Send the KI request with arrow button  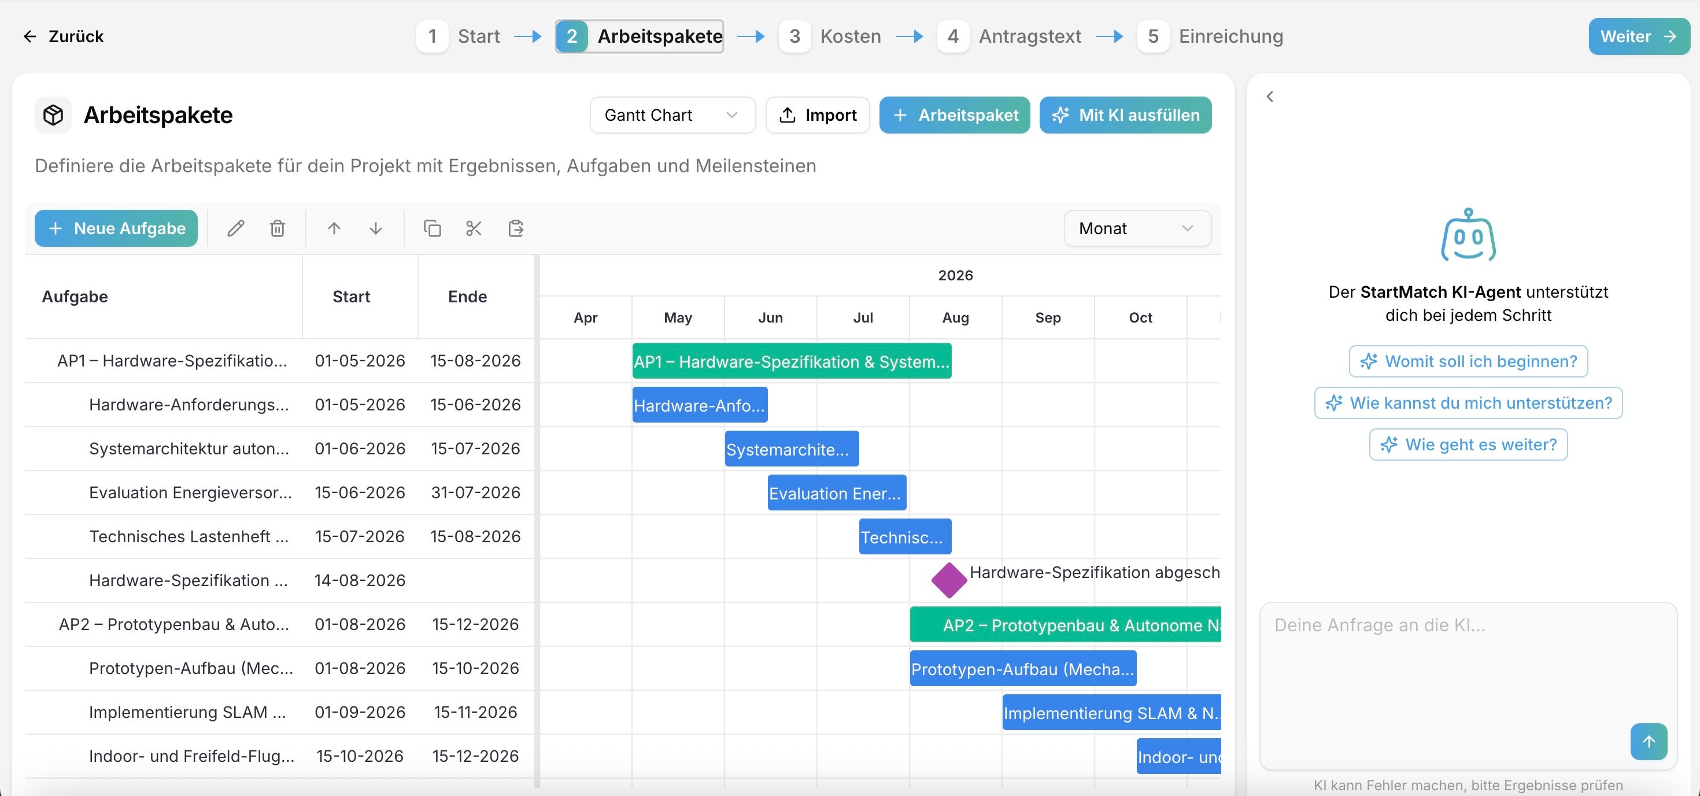(1649, 741)
